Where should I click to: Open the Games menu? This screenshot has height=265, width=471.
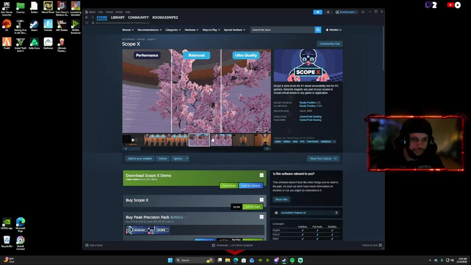click(119, 12)
